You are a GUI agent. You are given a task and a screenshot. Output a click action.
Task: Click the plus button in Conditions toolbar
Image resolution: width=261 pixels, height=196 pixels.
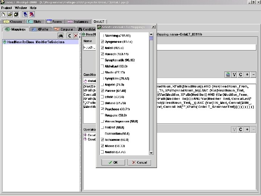(247, 74)
